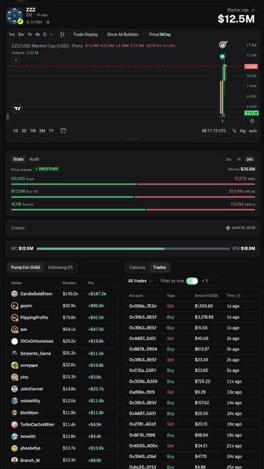264x469 pixels.
Task: Switch to the Stats tab
Action: click(19, 159)
